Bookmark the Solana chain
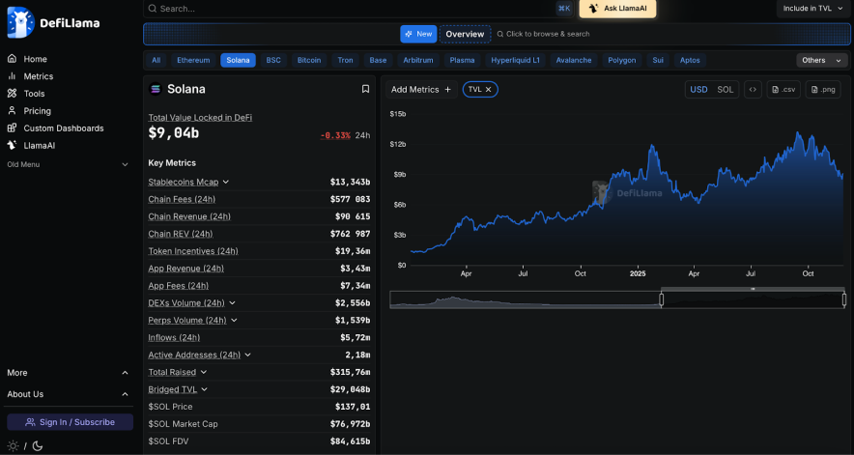The height and width of the screenshot is (455, 854). tap(365, 89)
